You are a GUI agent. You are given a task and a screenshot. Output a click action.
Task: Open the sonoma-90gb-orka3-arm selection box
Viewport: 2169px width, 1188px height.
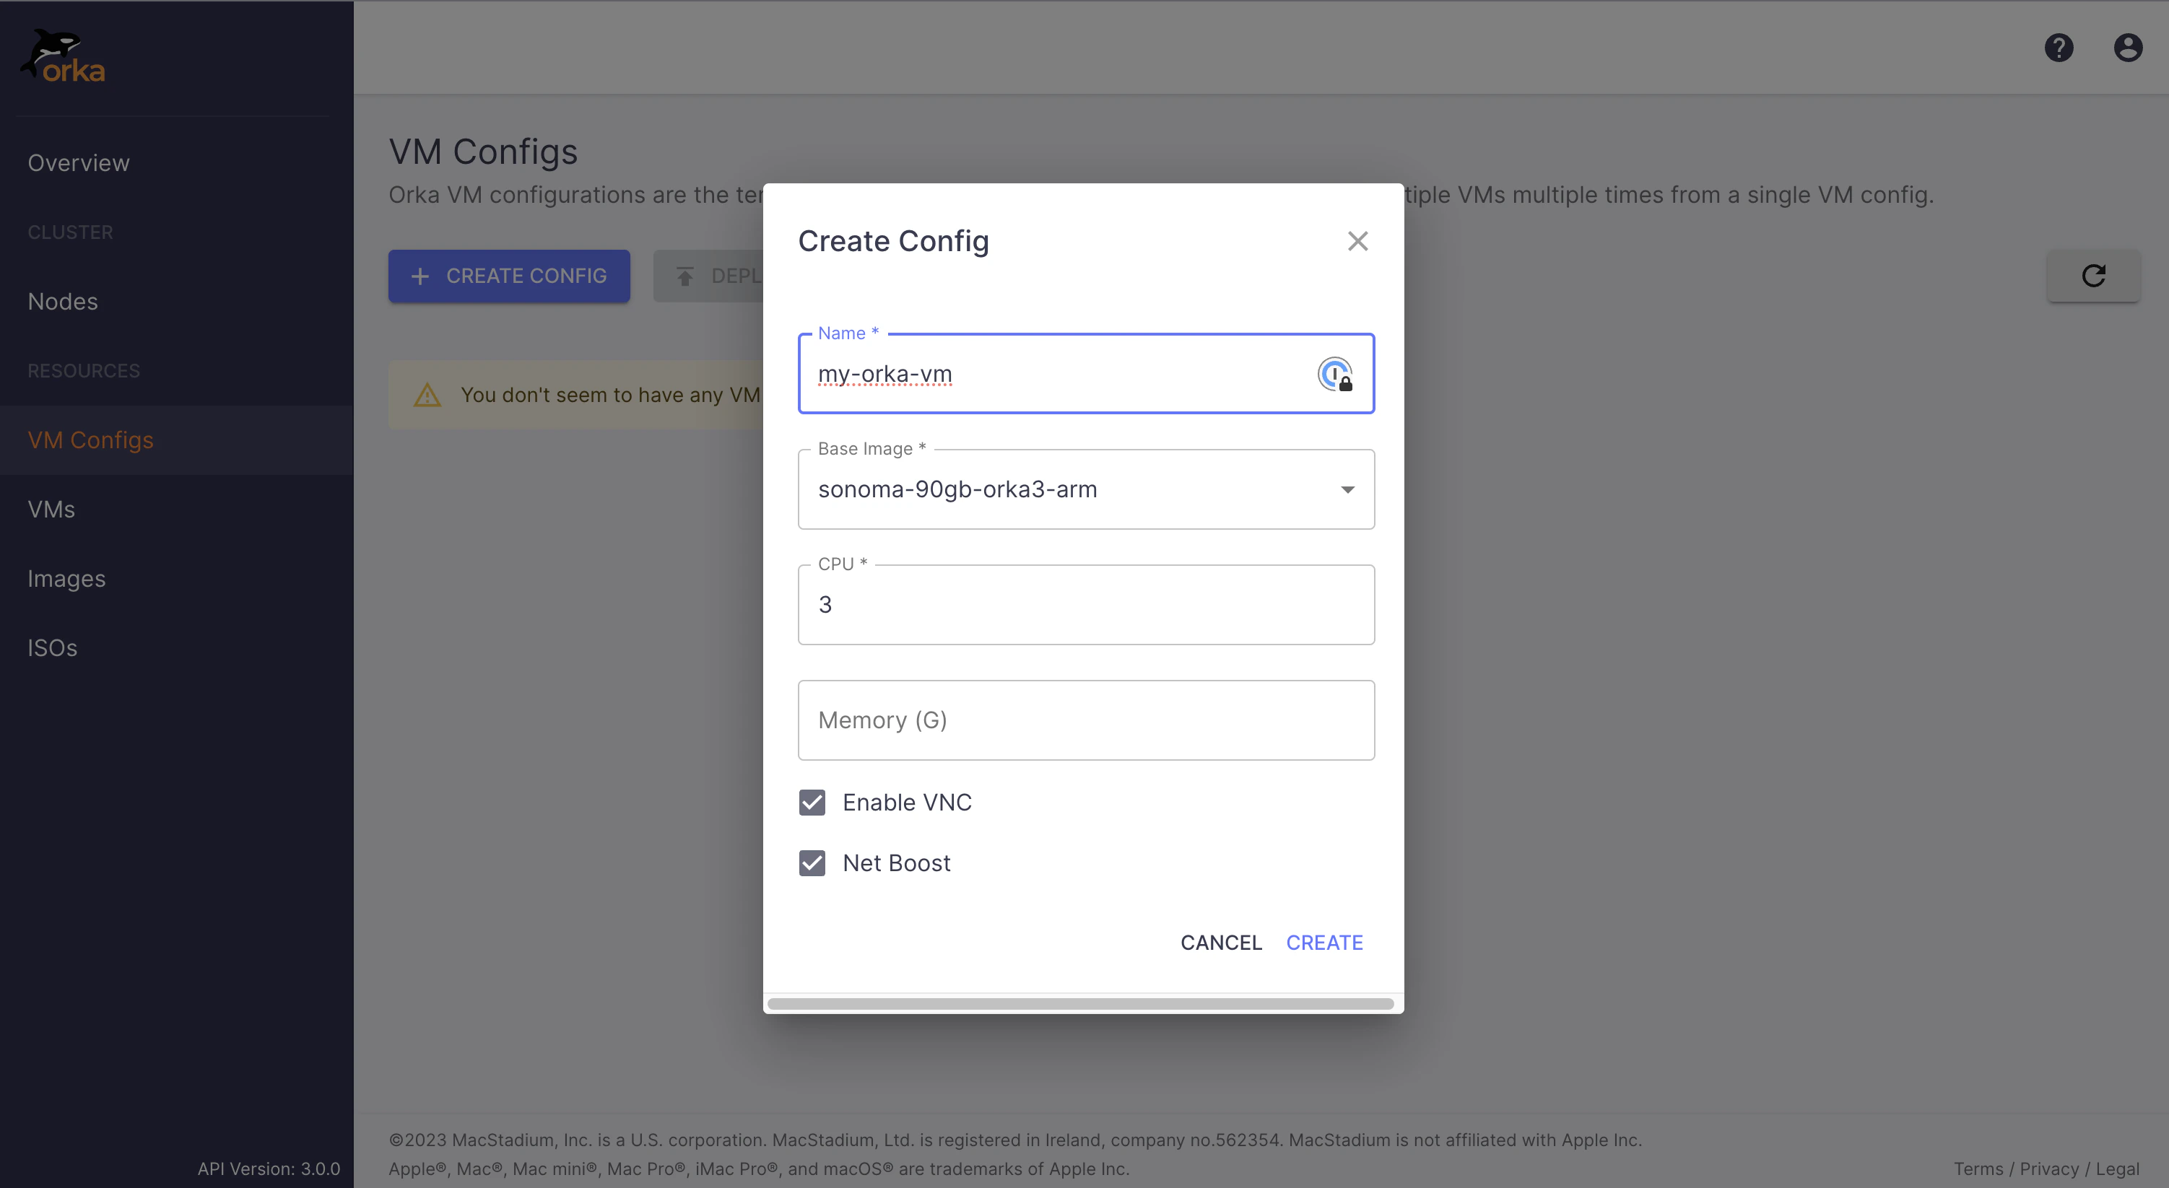coord(1069,489)
